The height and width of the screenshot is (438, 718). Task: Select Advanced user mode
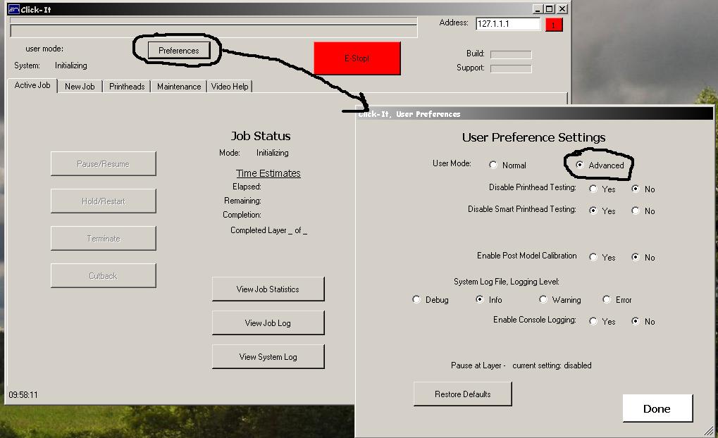click(x=580, y=165)
